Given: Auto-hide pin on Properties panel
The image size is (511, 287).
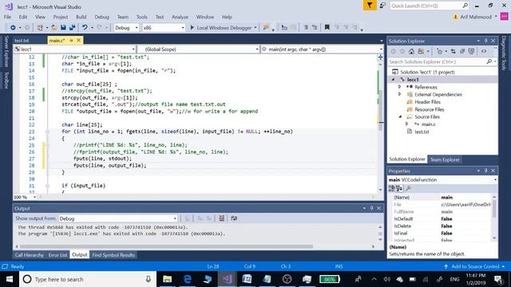Looking at the screenshot, I should click(485, 171).
